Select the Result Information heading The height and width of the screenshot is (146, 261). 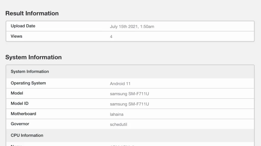click(32, 13)
